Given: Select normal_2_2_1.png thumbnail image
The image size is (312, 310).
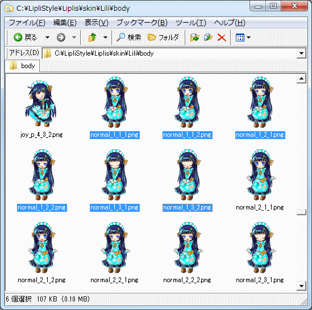Looking at the screenshot, I should pyautogui.click(x=115, y=248).
